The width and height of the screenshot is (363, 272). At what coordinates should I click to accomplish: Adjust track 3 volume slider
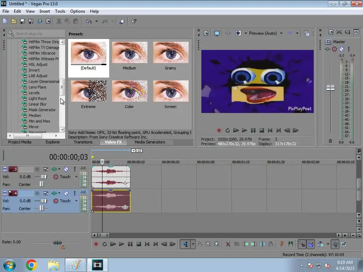point(43,177)
